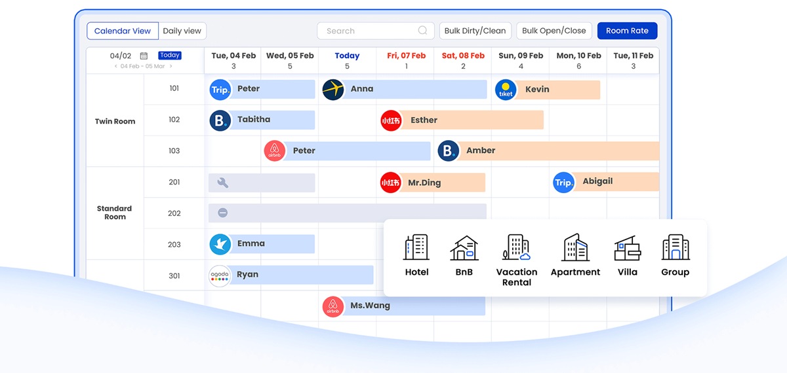Go to next date range arrow
The image size is (787, 373).
pos(171,66)
